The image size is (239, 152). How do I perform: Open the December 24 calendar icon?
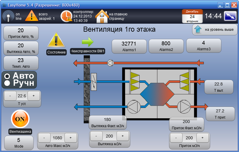point(192,16)
